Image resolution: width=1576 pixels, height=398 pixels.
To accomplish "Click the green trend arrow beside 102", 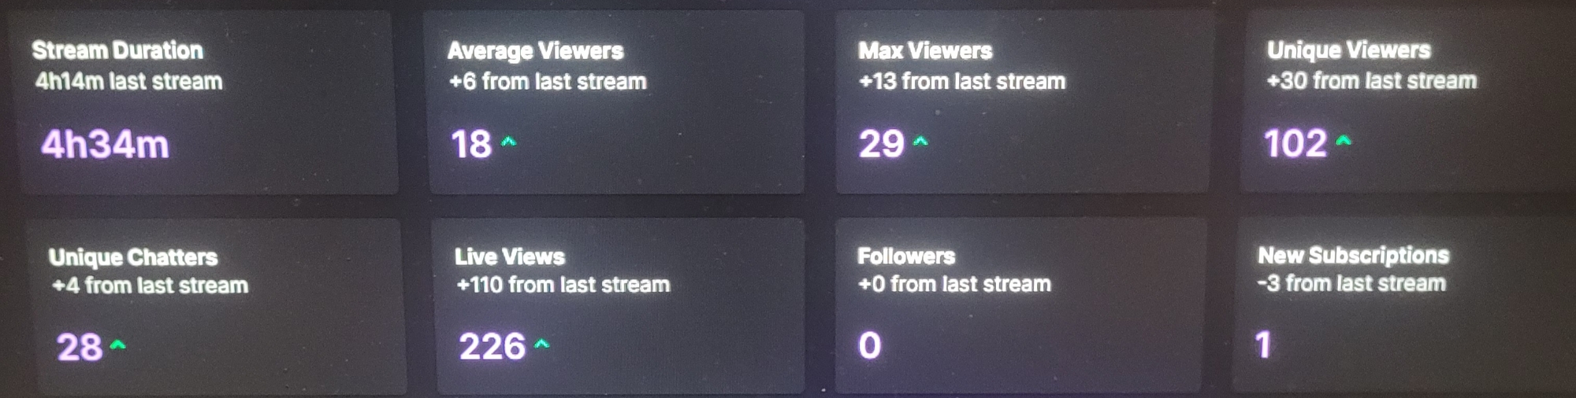I will click(x=1344, y=142).
